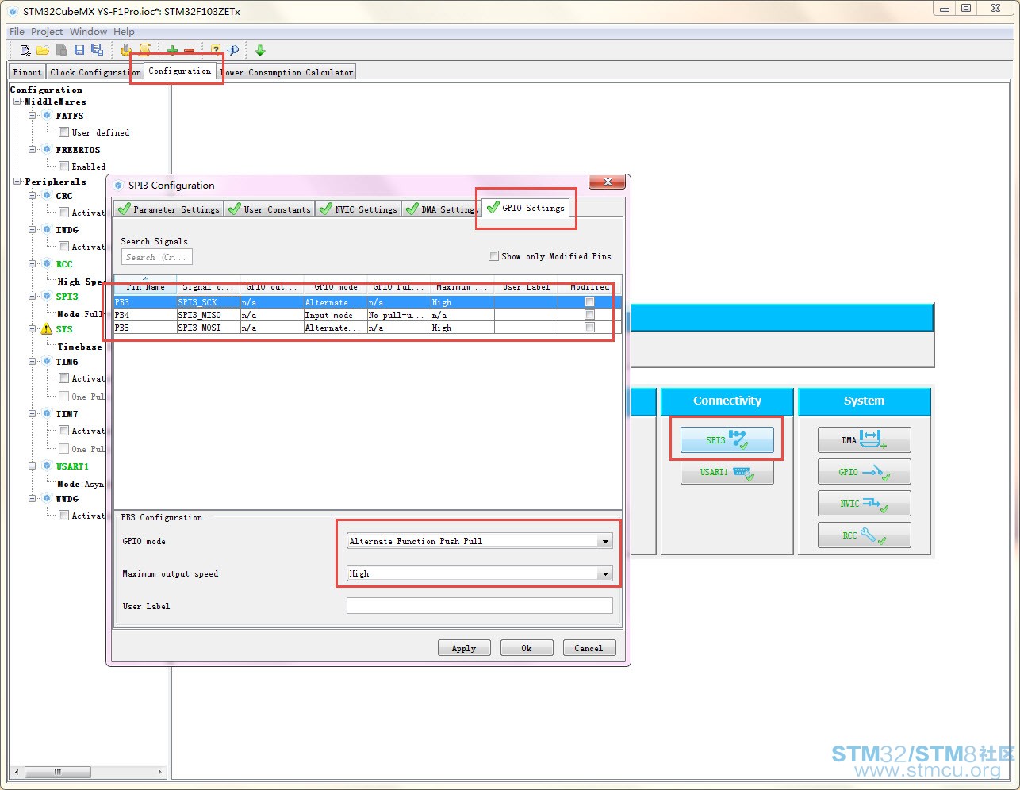The height and width of the screenshot is (790, 1020).
Task: Click the SPI3 Configuration dialog title icon
Action: click(x=118, y=185)
